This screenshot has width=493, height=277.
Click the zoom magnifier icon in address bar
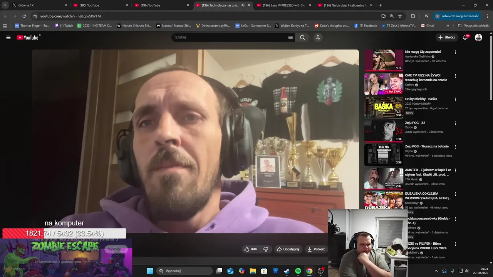[x=392, y=16]
